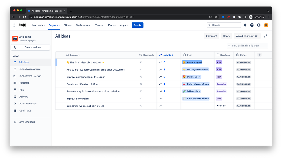The image size is (282, 159).
Task: Open the help question mark icon
Action: pyautogui.click(x=252, y=25)
